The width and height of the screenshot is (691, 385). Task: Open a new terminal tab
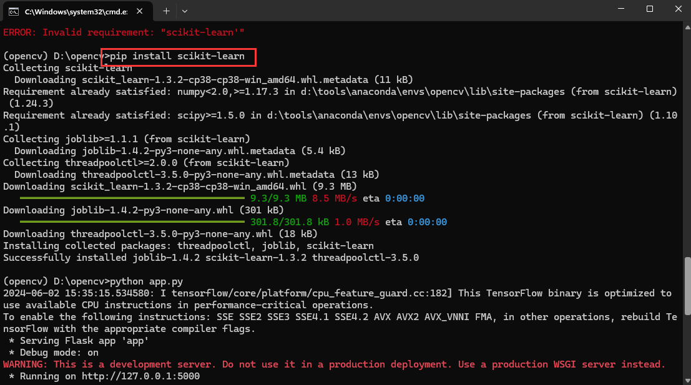pos(166,11)
